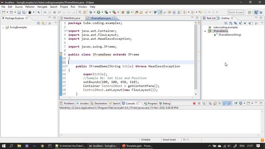265x149 pixels.
Task: Toggle Hide Static Members in Outline toolbar
Action: (x=240, y=23)
